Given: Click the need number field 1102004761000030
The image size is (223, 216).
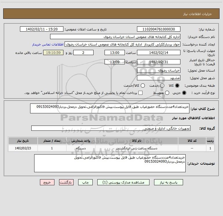Looking at the screenshot, I should tap(159, 29).
